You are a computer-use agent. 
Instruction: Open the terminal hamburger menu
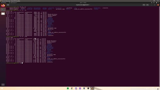(147, 5)
